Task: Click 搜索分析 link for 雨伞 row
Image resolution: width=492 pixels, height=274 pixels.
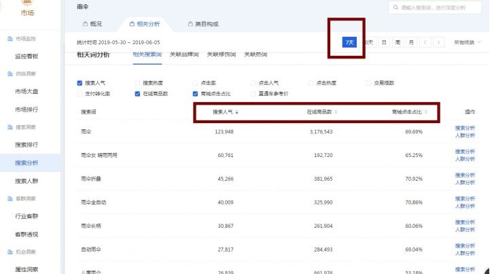Action: click(x=465, y=128)
